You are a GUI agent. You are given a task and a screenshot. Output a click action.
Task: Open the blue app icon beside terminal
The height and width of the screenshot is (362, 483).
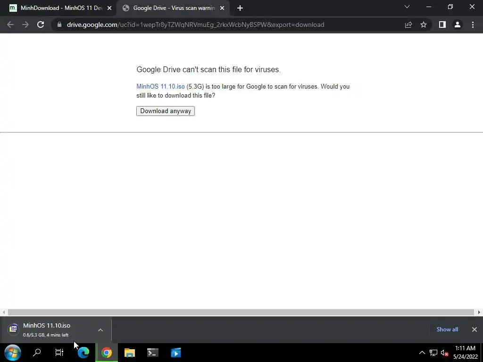tap(176, 353)
